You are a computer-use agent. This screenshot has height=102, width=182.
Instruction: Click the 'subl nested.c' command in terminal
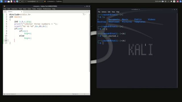[x=110, y=36]
